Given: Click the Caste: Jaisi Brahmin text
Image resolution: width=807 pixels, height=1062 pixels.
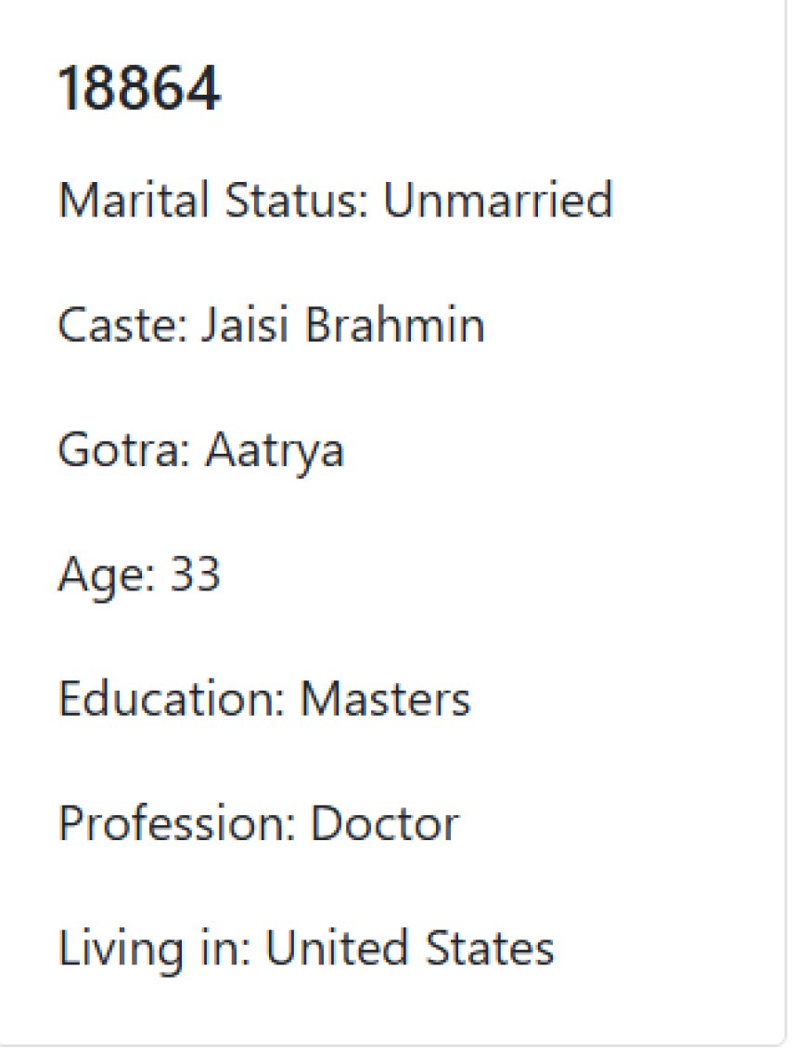Looking at the screenshot, I should (x=272, y=324).
